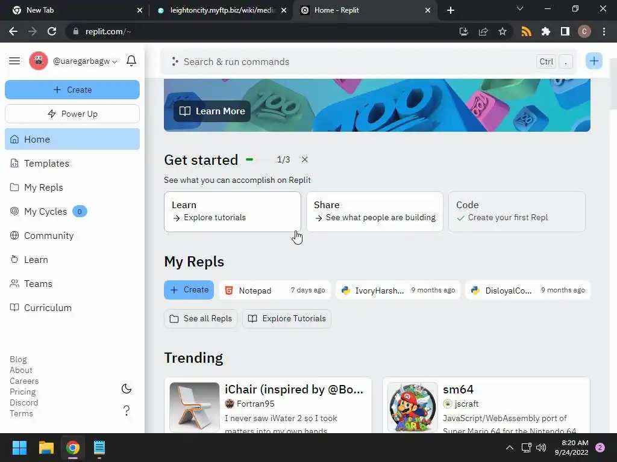Open the Discord footer link

pyautogui.click(x=23, y=402)
